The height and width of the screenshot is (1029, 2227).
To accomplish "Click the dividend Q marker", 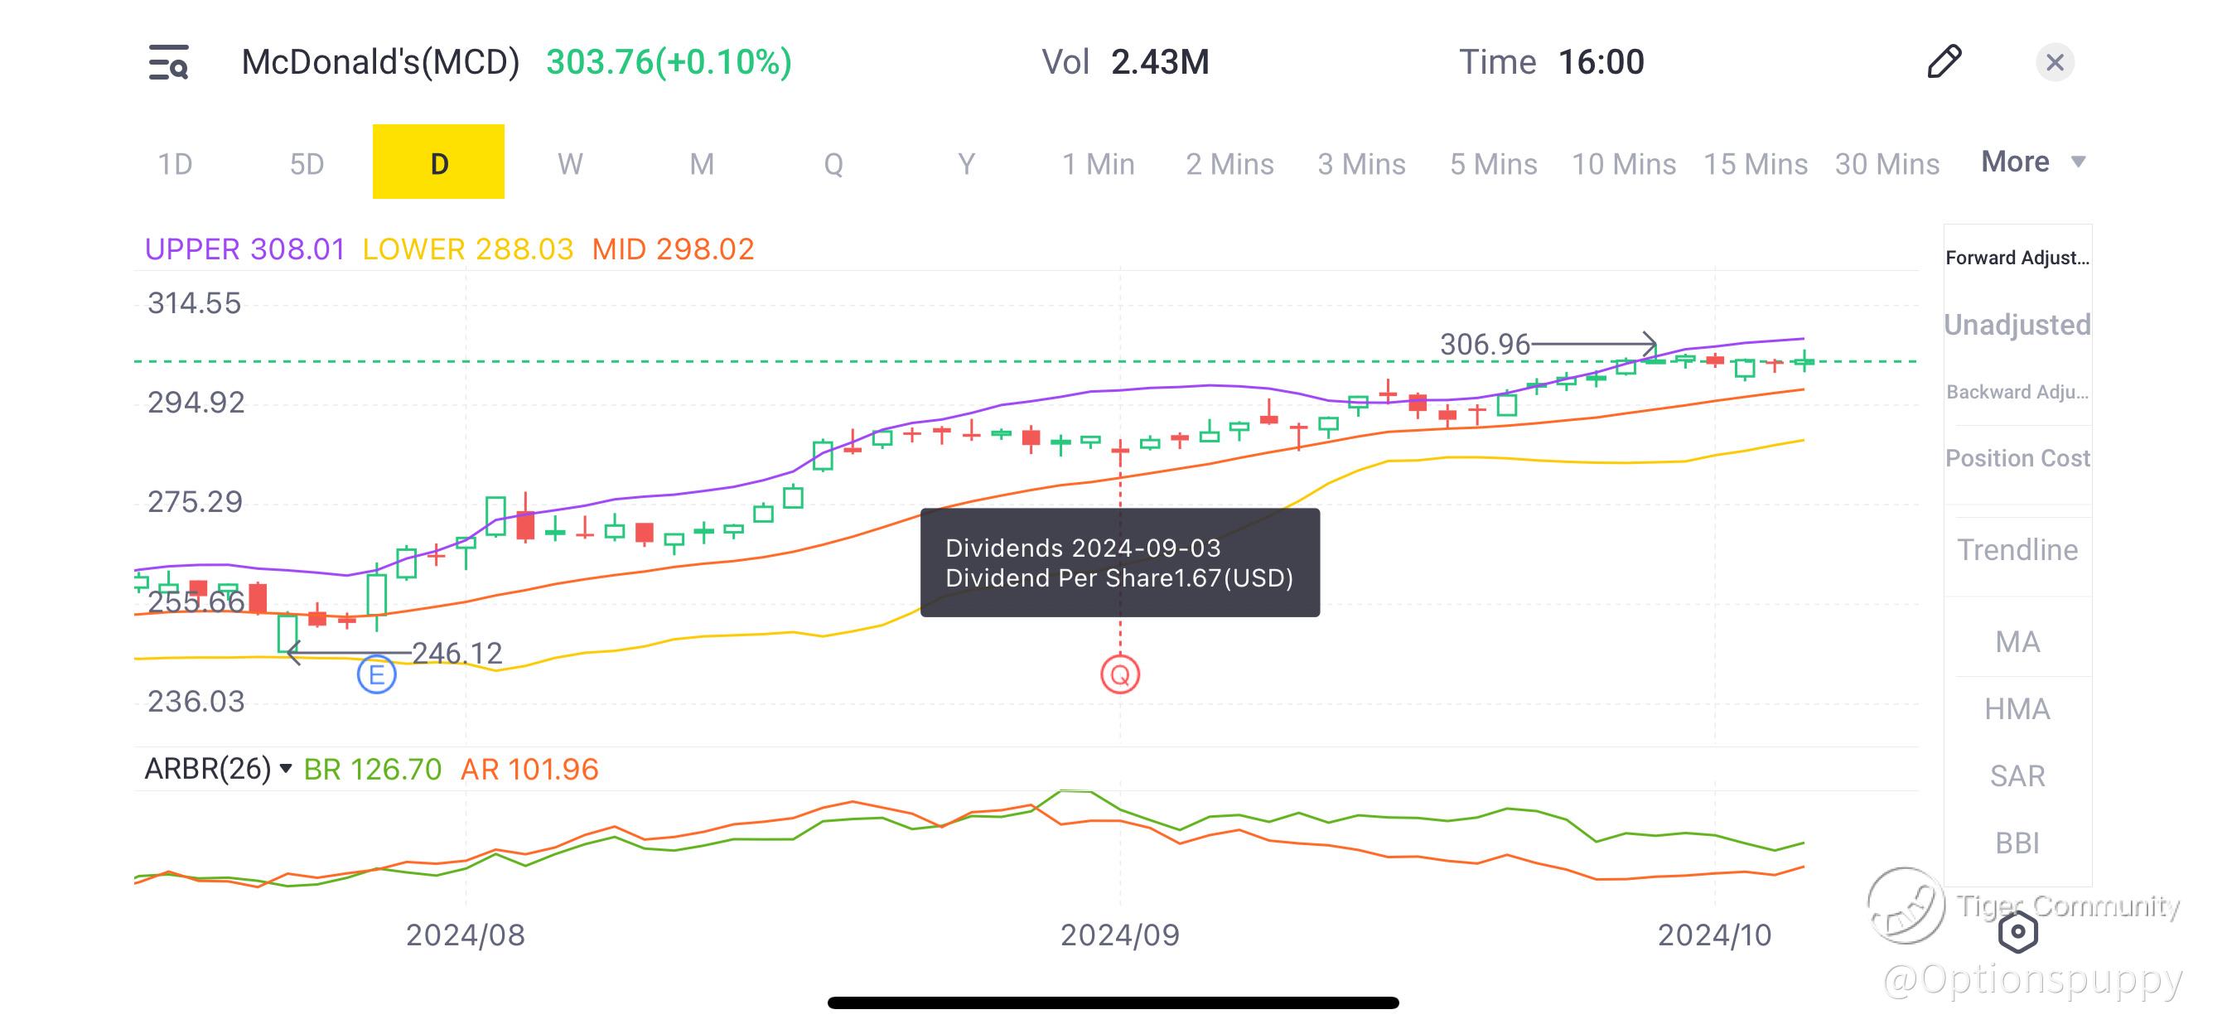I will 1119,674.
